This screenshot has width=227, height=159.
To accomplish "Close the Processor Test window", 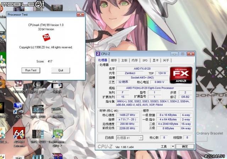I will [81, 14].
